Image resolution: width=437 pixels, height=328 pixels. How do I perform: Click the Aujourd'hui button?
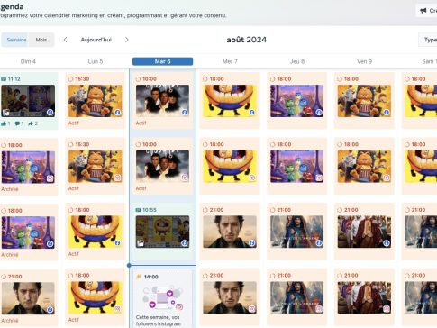coord(96,40)
